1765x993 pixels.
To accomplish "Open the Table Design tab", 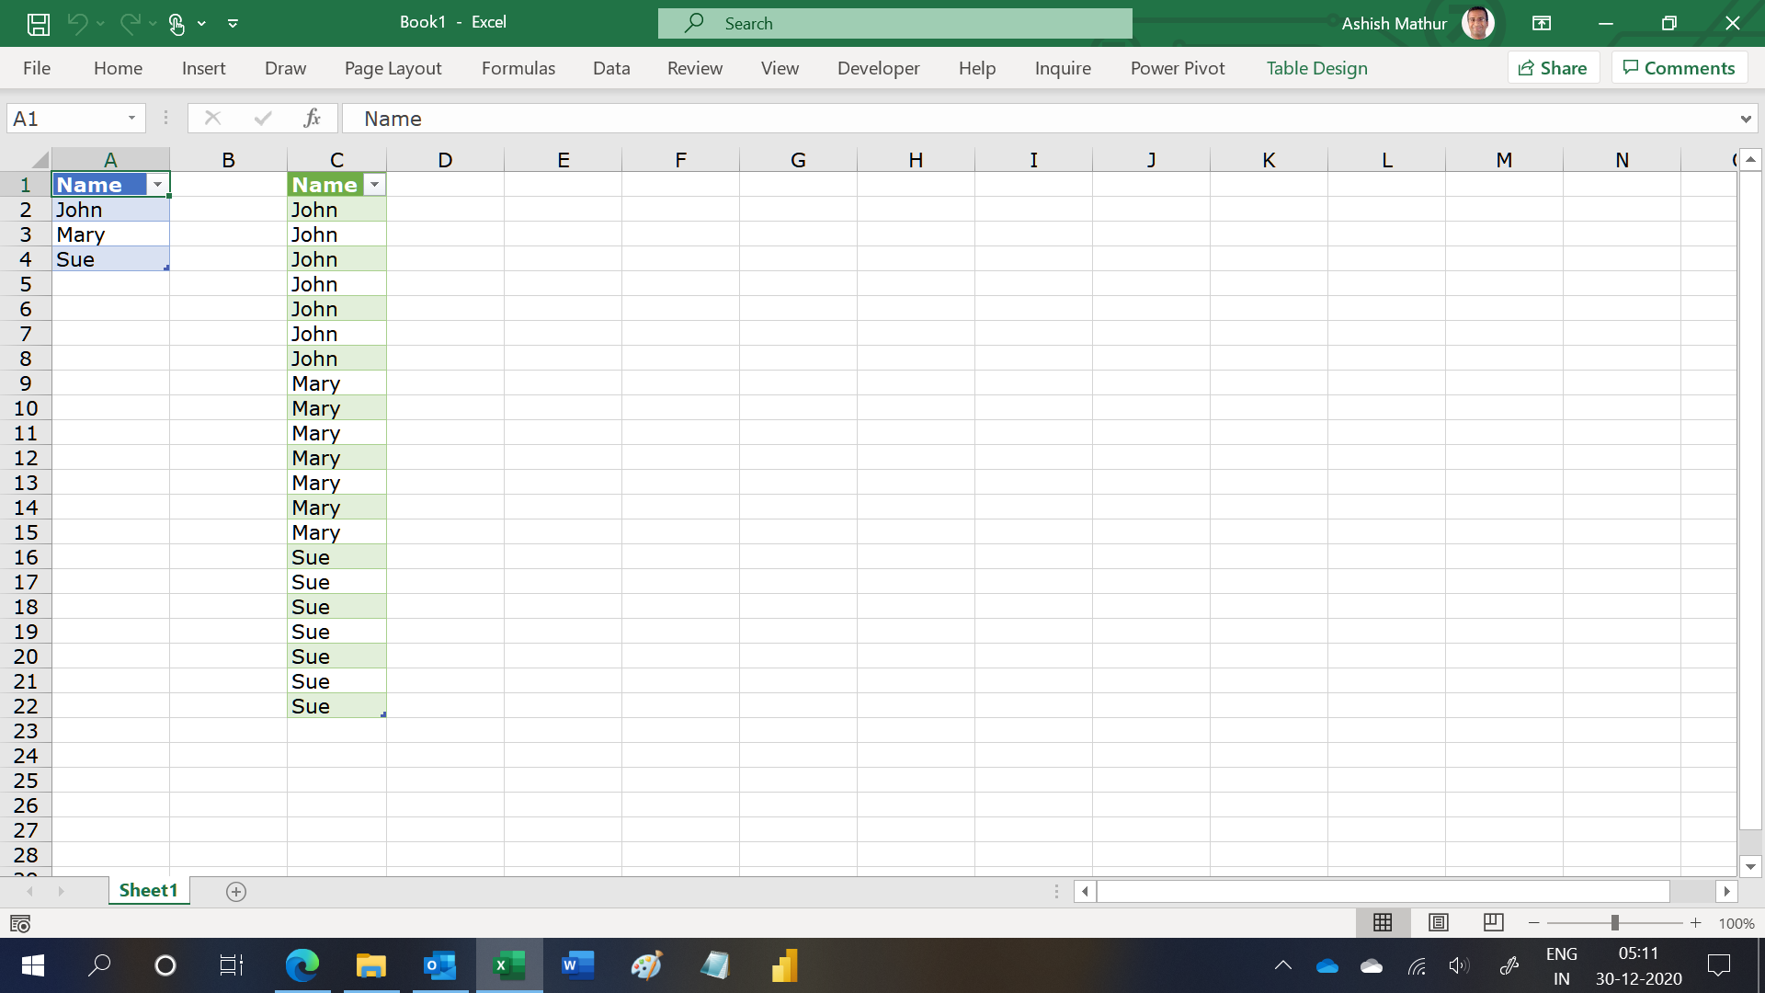I will coord(1317,68).
